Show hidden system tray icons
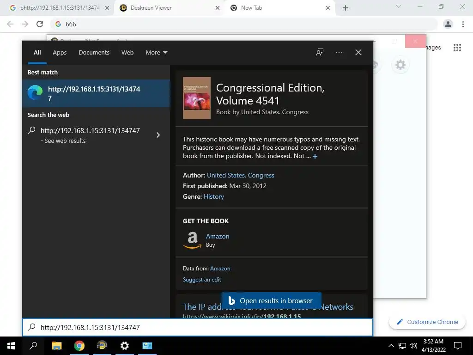The image size is (473, 355). click(x=391, y=346)
